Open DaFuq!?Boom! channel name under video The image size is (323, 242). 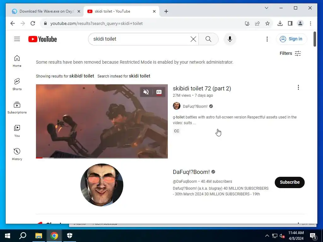(x=195, y=107)
